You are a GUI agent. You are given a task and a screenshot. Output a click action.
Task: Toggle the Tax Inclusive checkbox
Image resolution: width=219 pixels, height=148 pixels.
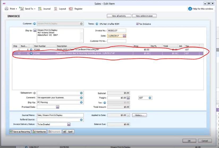(137, 24)
